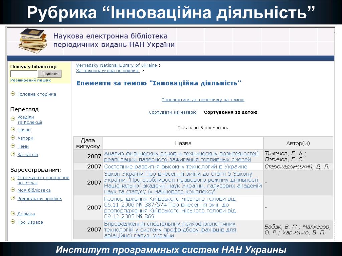Click arrow icon beside Моя бібліотека
This screenshot has width=342, height=256.
[x=13, y=190]
